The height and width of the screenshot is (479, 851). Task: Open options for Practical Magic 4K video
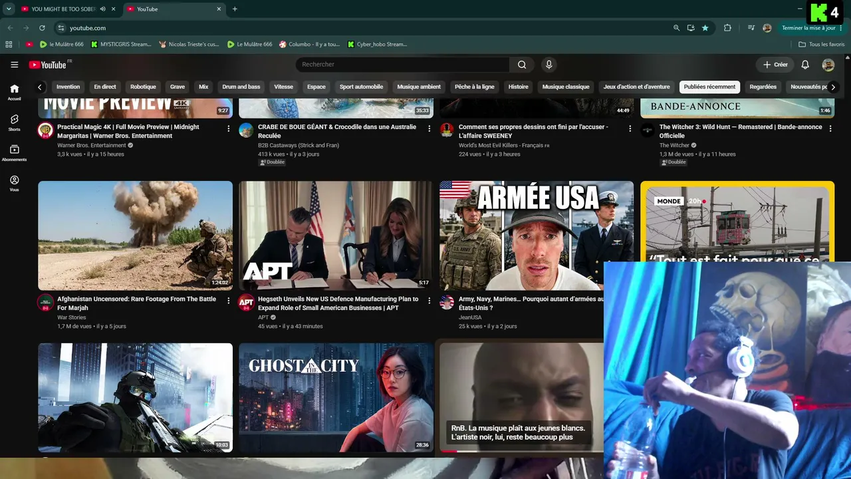click(229, 128)
